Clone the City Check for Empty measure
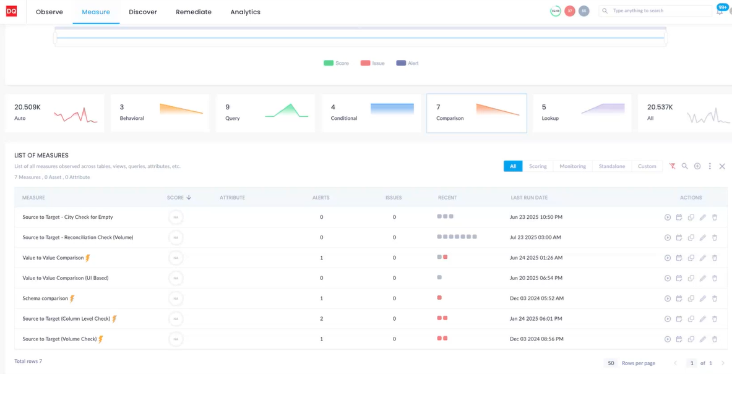Viewport: 732px width, 406px height. (x=691, y=218)
